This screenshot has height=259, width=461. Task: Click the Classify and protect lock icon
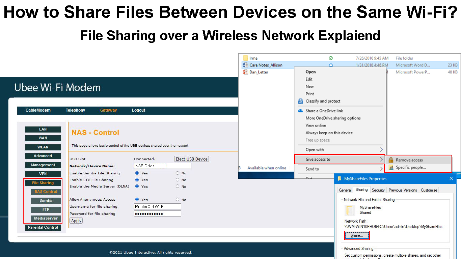[x=300, y=101]
